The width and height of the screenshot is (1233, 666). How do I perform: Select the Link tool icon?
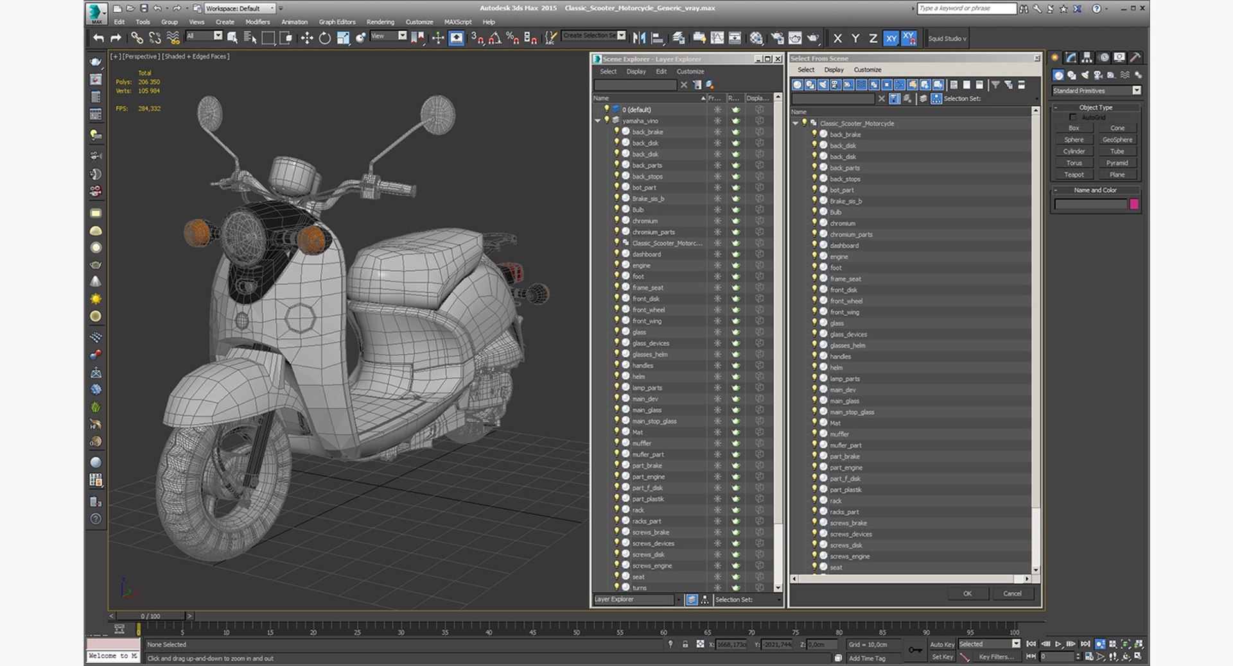[x=137, y=38]
